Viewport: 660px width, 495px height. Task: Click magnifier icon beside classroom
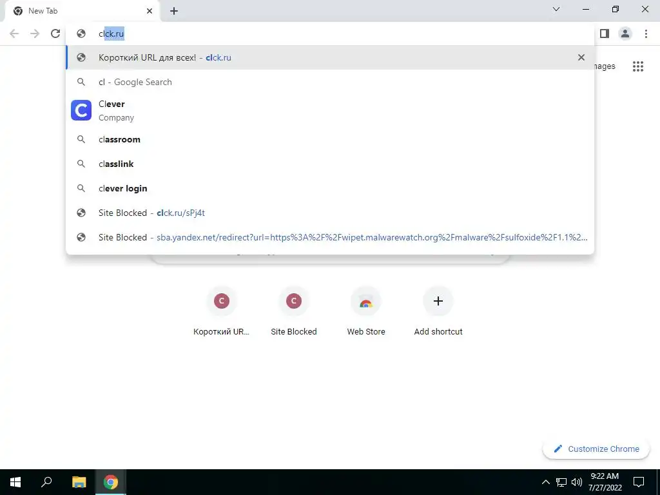click(x=81, y=139)
